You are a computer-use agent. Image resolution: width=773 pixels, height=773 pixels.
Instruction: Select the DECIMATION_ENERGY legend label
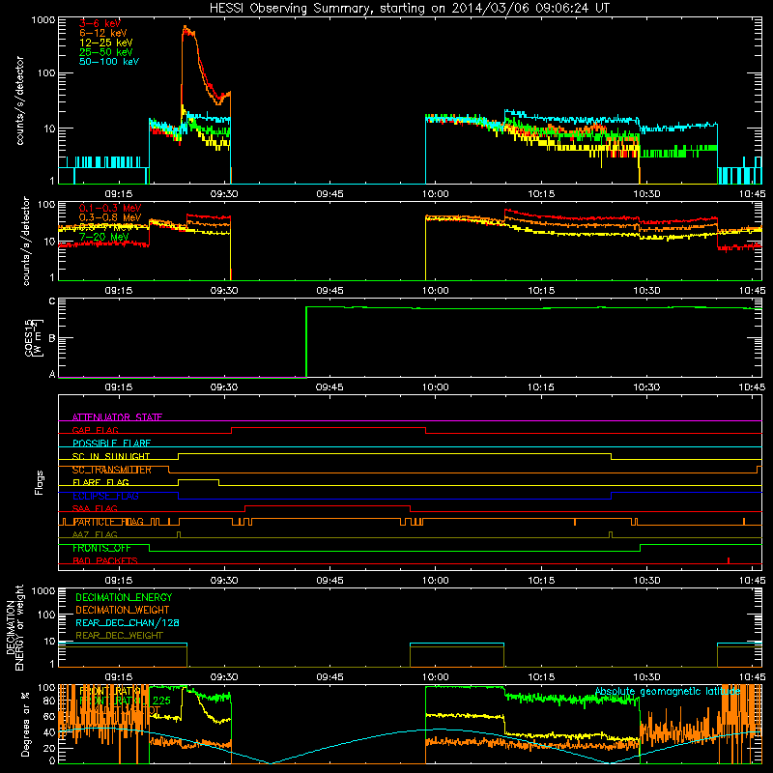coord(124,597)
